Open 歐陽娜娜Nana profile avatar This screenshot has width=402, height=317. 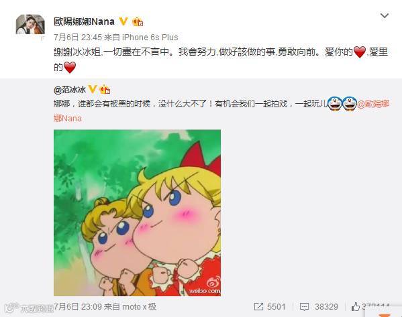(30, 24)
